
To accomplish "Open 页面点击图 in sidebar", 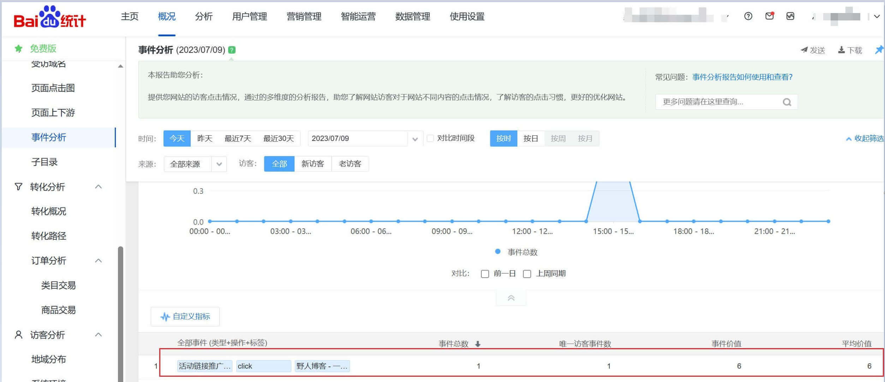I will [53, 88].
